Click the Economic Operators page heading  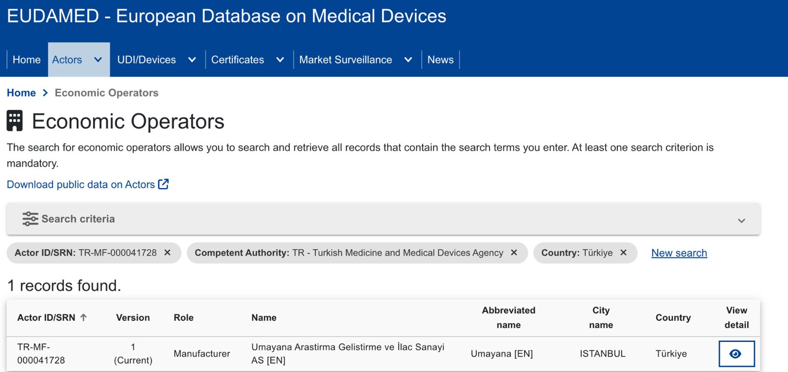click(128, 121)
